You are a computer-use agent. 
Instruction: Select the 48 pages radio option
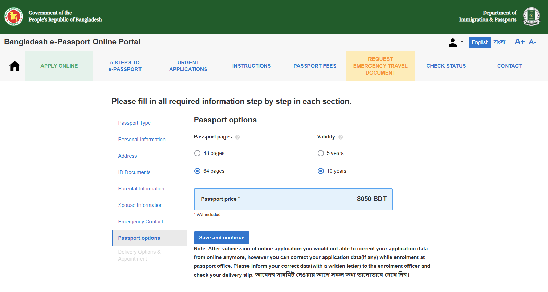197,153
